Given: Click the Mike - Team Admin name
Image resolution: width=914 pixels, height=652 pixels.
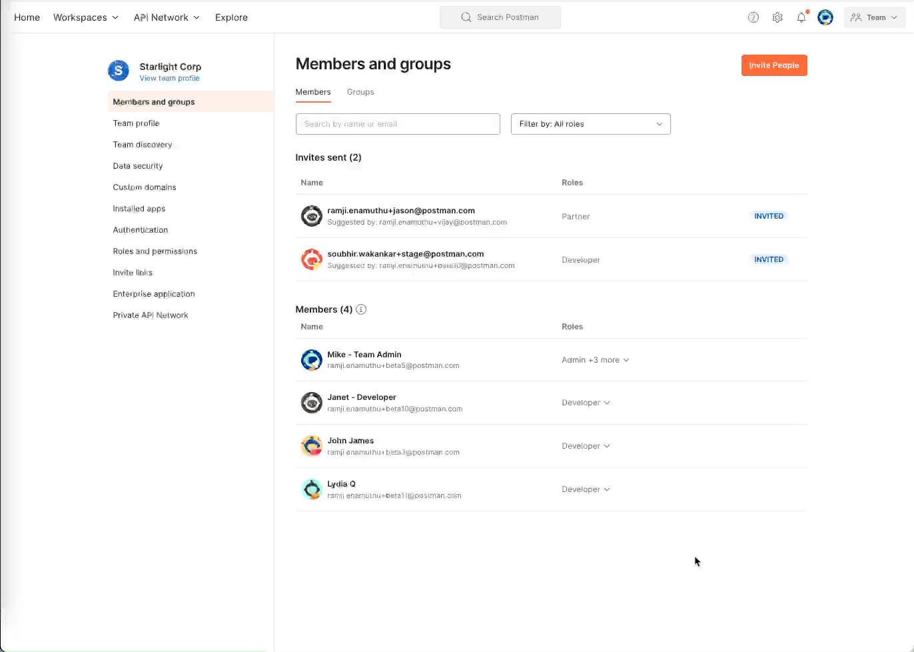Looking at the screenshot, I should (x=364, y=355).
